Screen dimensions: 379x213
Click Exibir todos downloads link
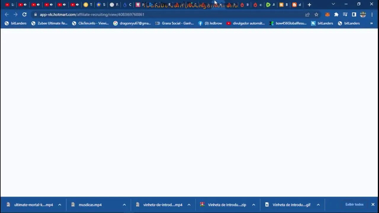[354, 204]
